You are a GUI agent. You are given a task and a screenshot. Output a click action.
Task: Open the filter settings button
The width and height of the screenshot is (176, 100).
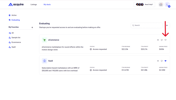point(167,25)
